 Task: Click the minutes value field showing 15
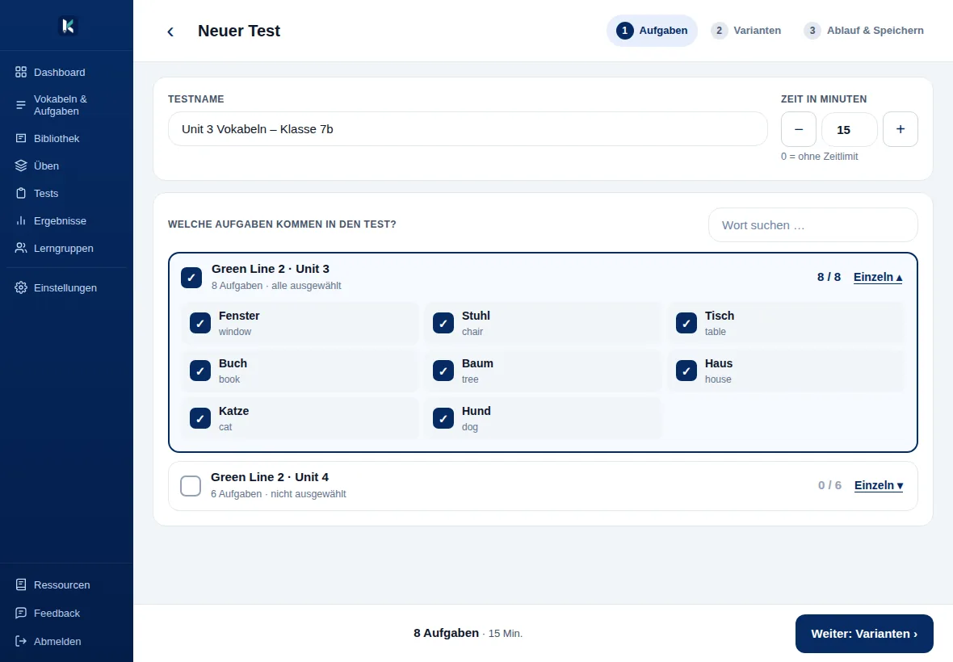point(849,129)
